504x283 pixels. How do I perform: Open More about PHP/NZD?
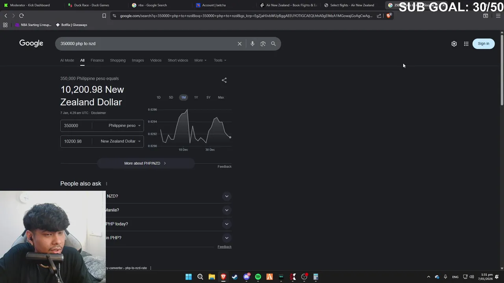tap(145, 163)
